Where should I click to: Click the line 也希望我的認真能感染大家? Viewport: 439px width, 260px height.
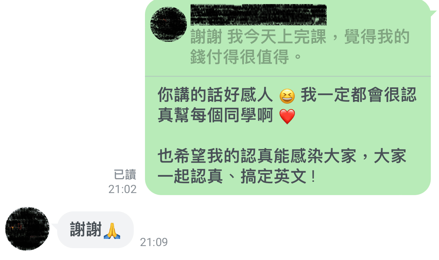pos(257,157)
